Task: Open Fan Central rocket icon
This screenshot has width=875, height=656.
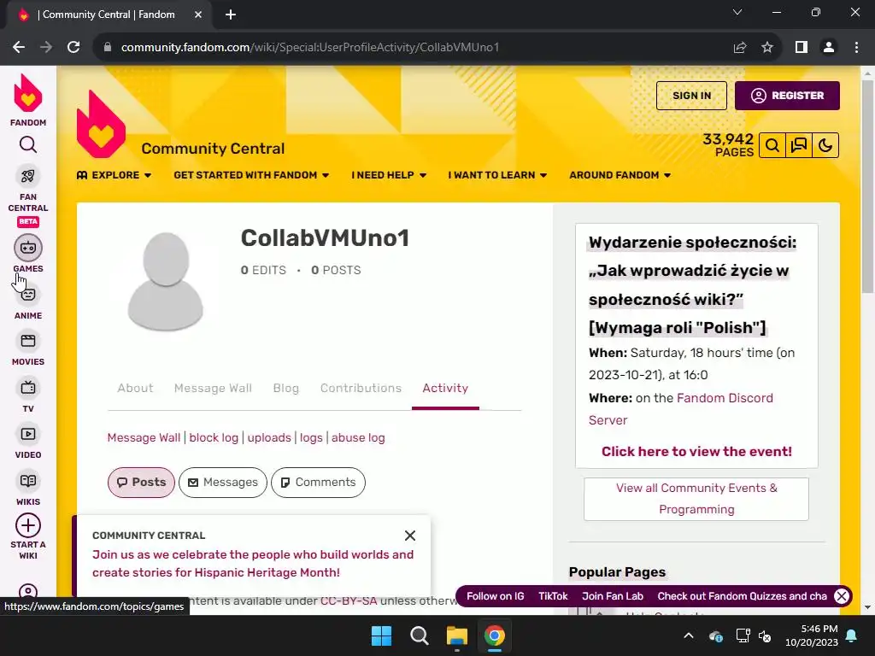Action: pyautogui.click(x=28, y=176)
